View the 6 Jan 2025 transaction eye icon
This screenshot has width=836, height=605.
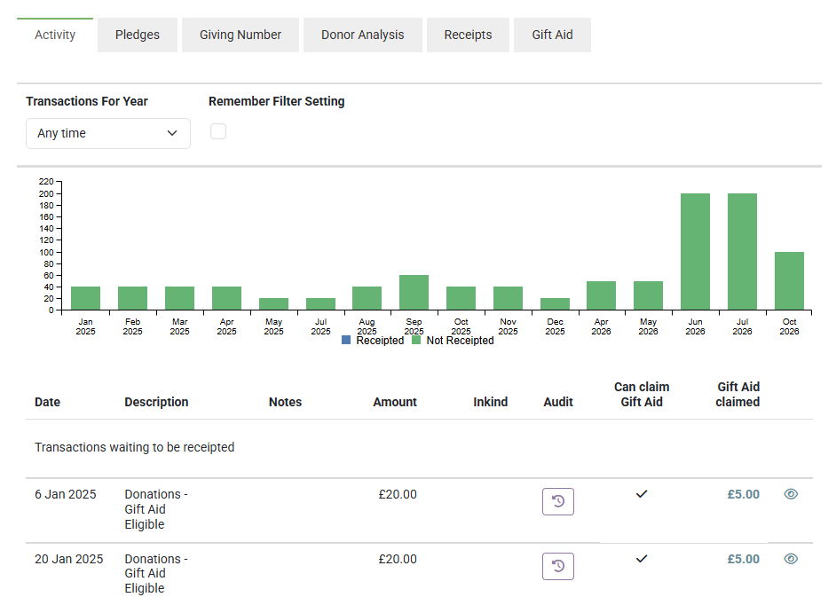pos(791,494)
